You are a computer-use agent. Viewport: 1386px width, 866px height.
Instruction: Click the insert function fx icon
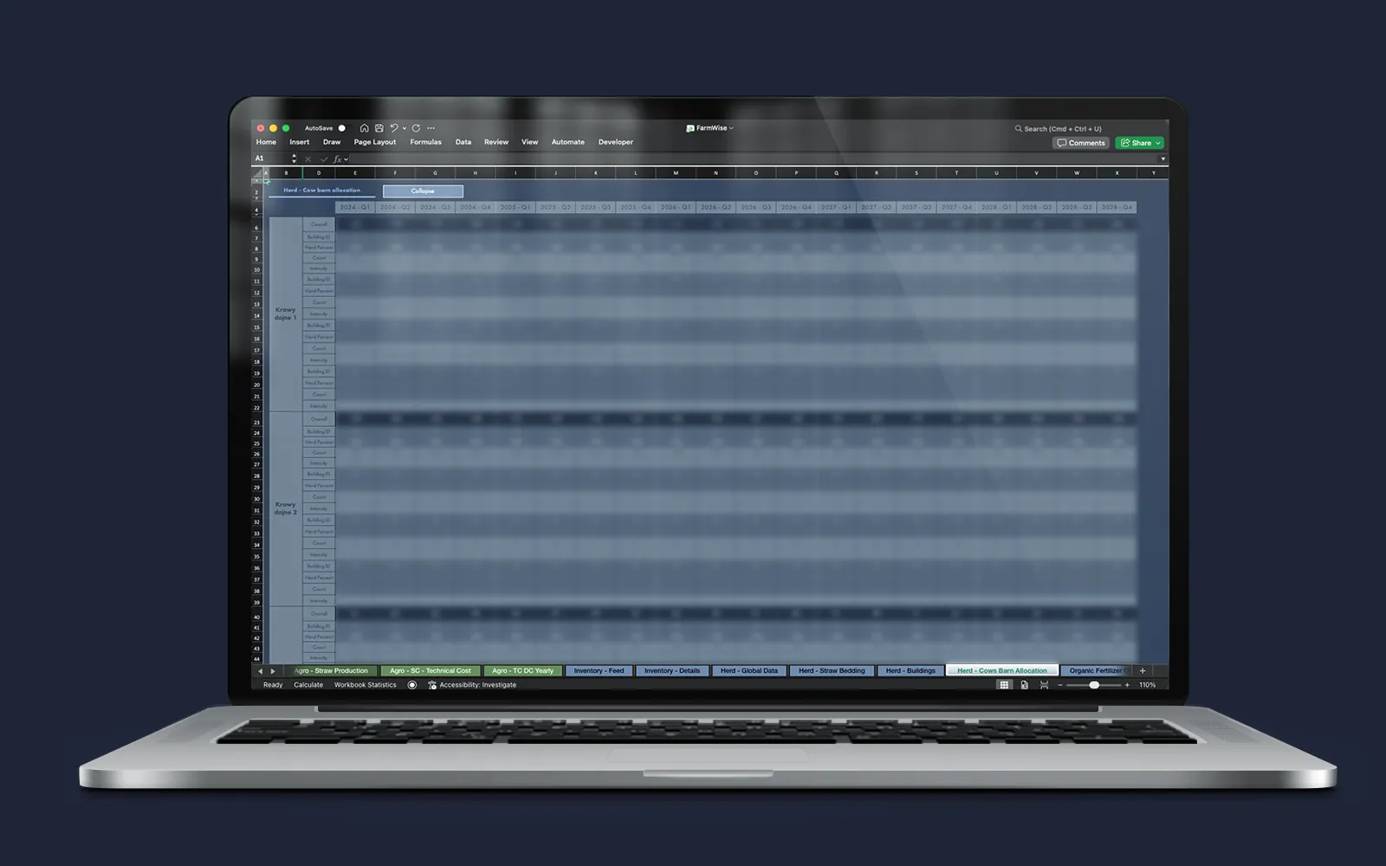(339, 159)
